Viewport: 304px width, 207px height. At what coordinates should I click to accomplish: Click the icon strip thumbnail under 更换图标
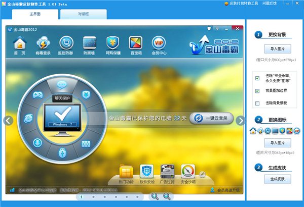coord(275,131)
